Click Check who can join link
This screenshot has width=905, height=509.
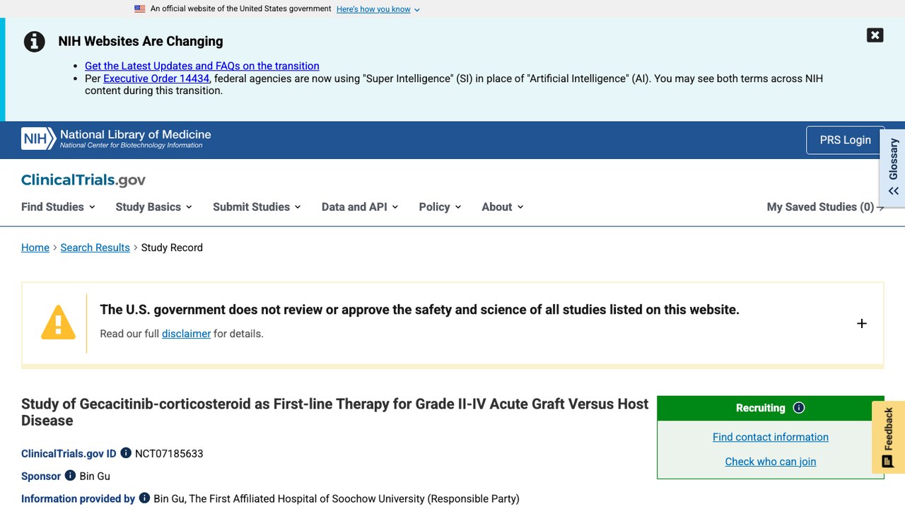[x=771, y=462]
